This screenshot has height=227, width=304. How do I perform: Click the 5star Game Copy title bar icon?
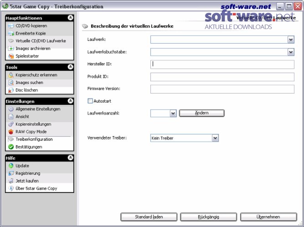click(5, 6)
